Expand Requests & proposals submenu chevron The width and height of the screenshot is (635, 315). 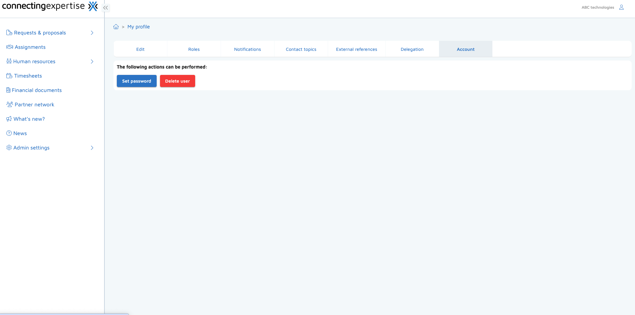[x=92, y=33]
